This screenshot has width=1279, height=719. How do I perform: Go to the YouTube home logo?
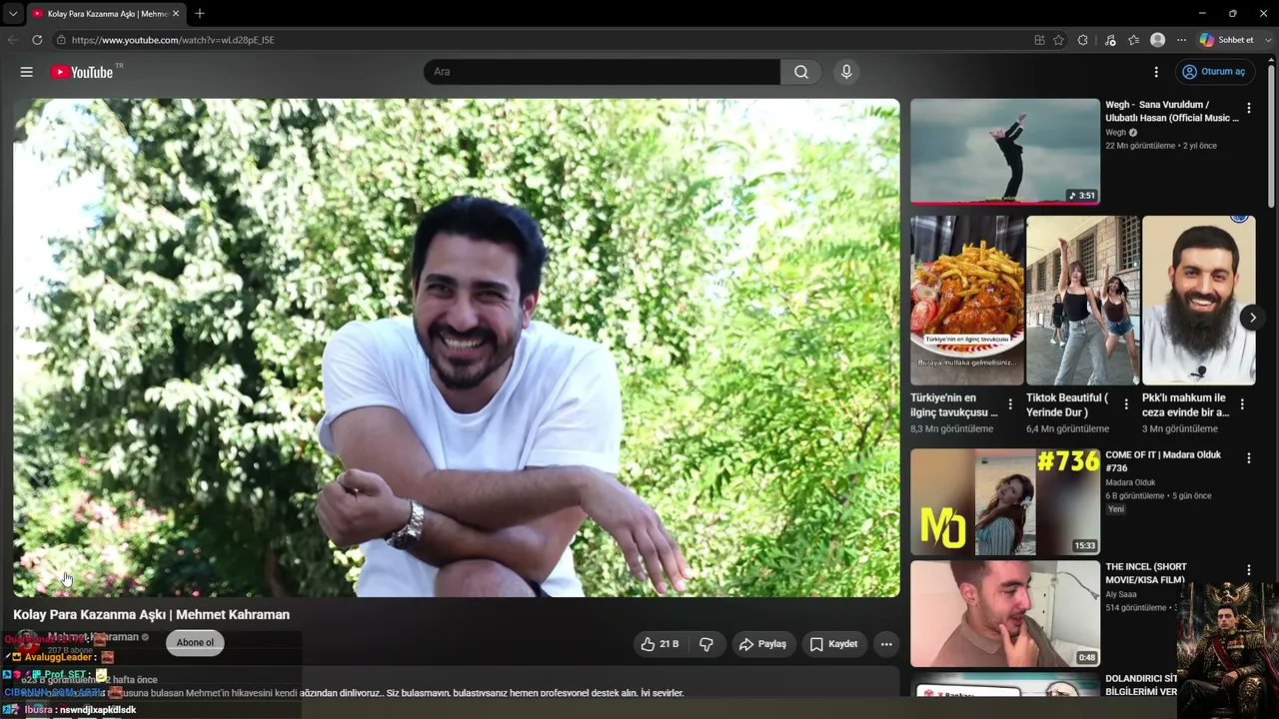pos(82,72)
